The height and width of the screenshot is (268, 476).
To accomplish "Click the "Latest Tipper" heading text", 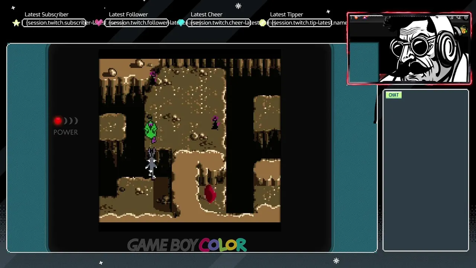I will [286, 15].
